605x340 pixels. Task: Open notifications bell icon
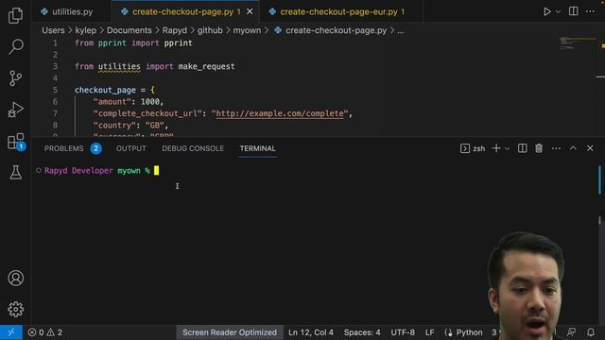[x=590, y=331]
